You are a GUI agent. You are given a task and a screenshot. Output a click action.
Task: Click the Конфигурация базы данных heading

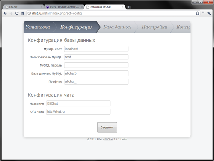tap(61, 40)
